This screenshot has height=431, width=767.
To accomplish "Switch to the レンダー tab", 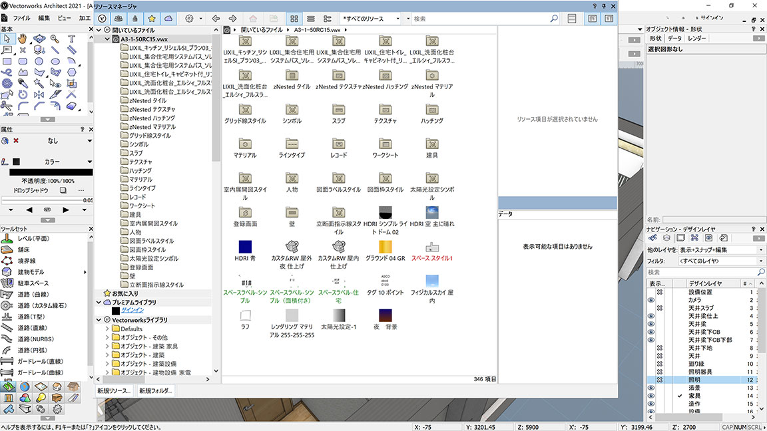I will coord(697,39).
